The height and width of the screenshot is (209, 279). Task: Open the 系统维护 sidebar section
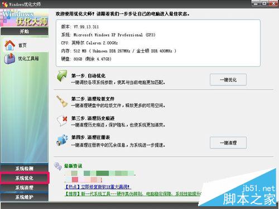(x=25, y=197)
